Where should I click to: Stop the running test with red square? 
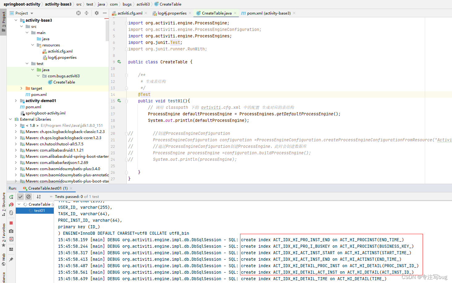coord(11,223)
